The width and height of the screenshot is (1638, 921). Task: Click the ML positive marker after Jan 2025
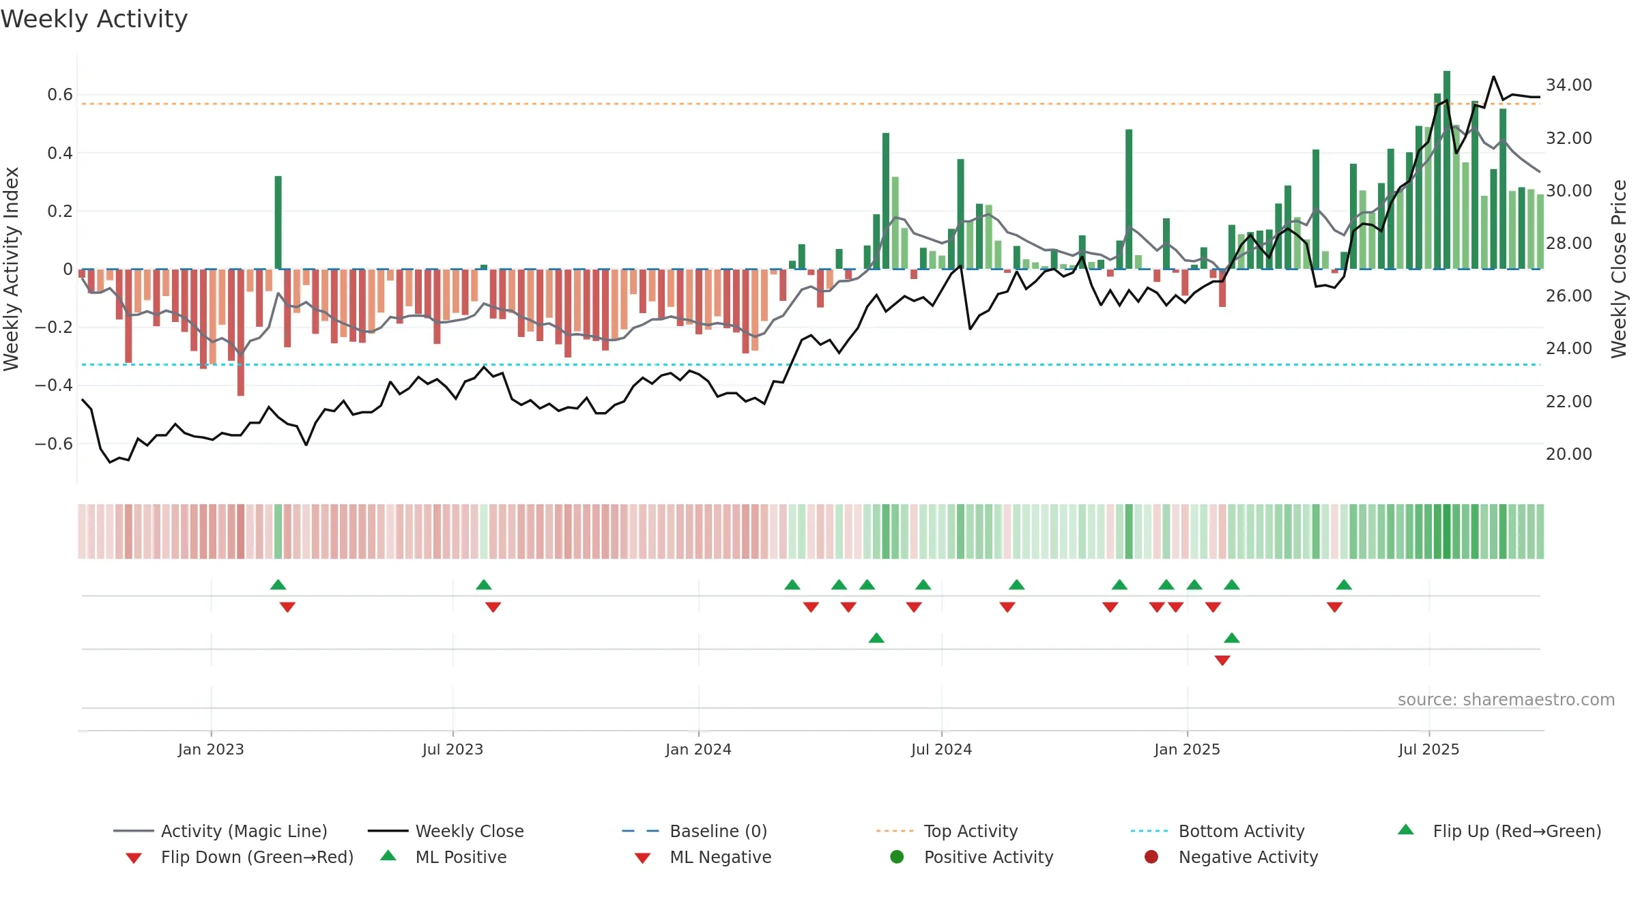pyautogui.click(x=1232, y=638)
